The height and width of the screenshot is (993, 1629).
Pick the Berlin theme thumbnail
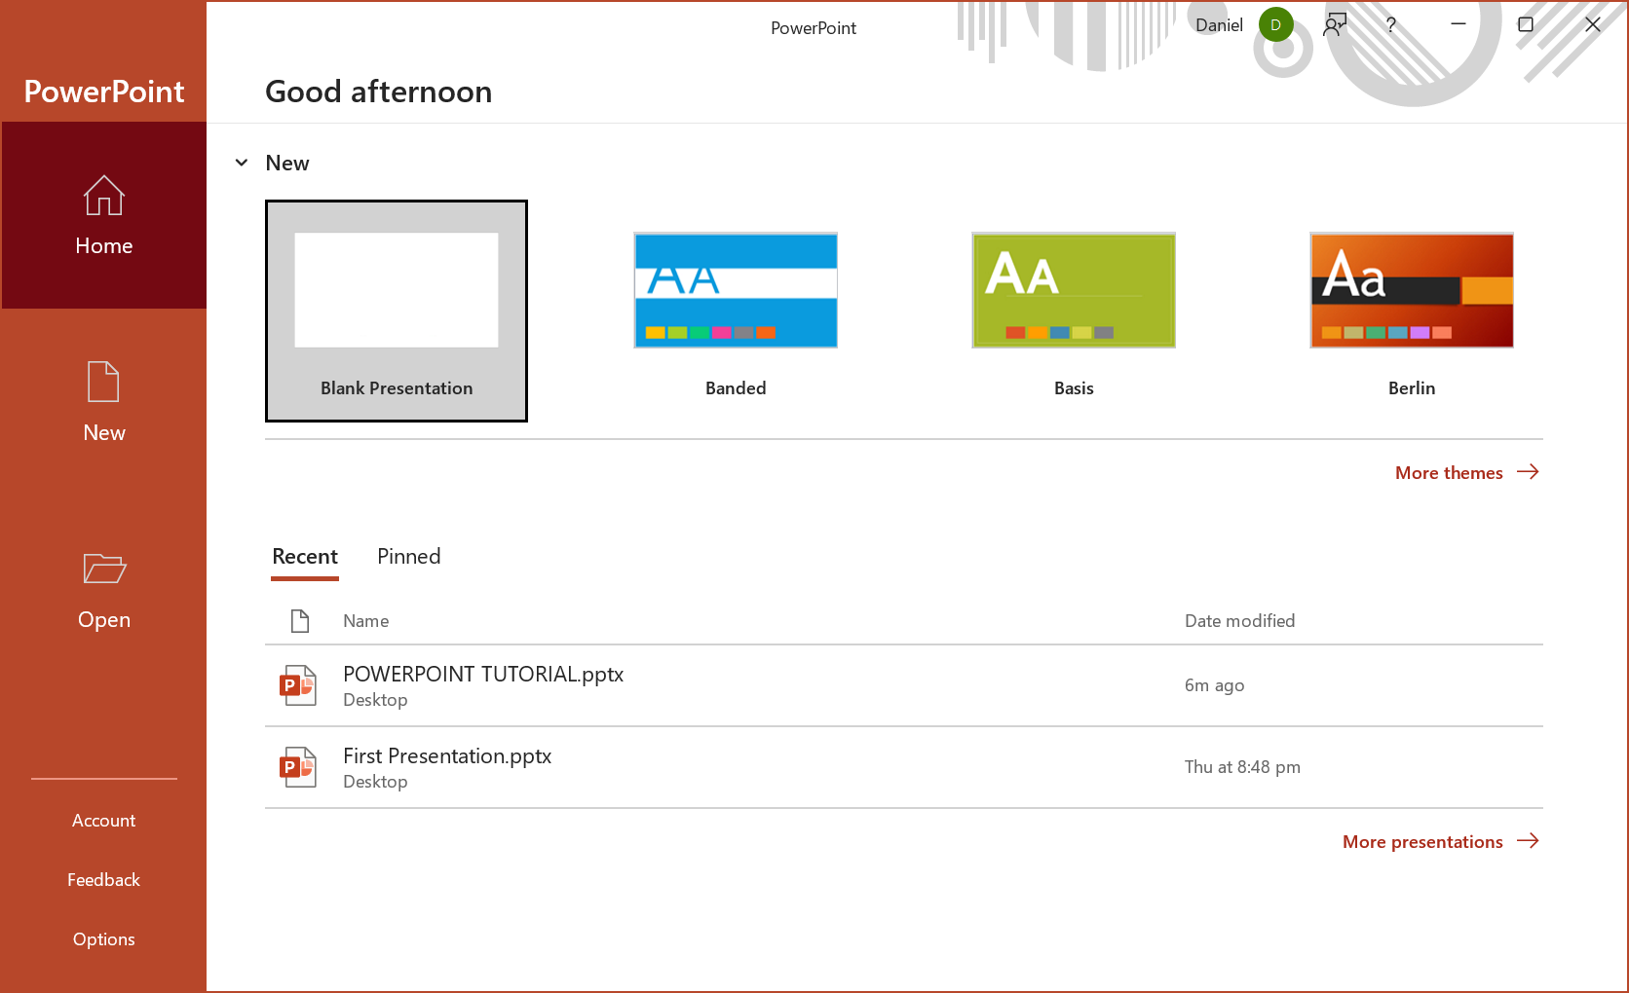pos(1412,290)
